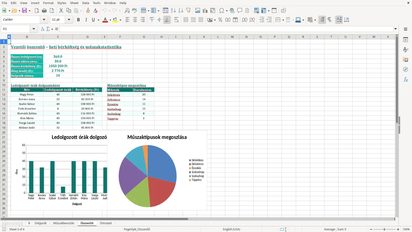
Task: Click the Draw Functions shapes icon
Action: click(x=284, y=11)
